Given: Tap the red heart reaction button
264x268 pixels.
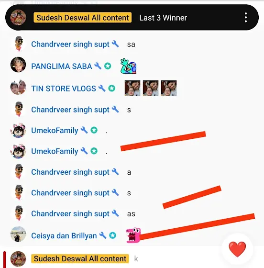Looking at the screenshot, I should tap(237, 249).
